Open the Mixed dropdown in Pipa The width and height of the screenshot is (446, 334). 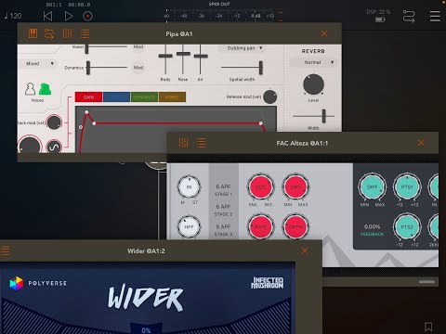(39, 63)
